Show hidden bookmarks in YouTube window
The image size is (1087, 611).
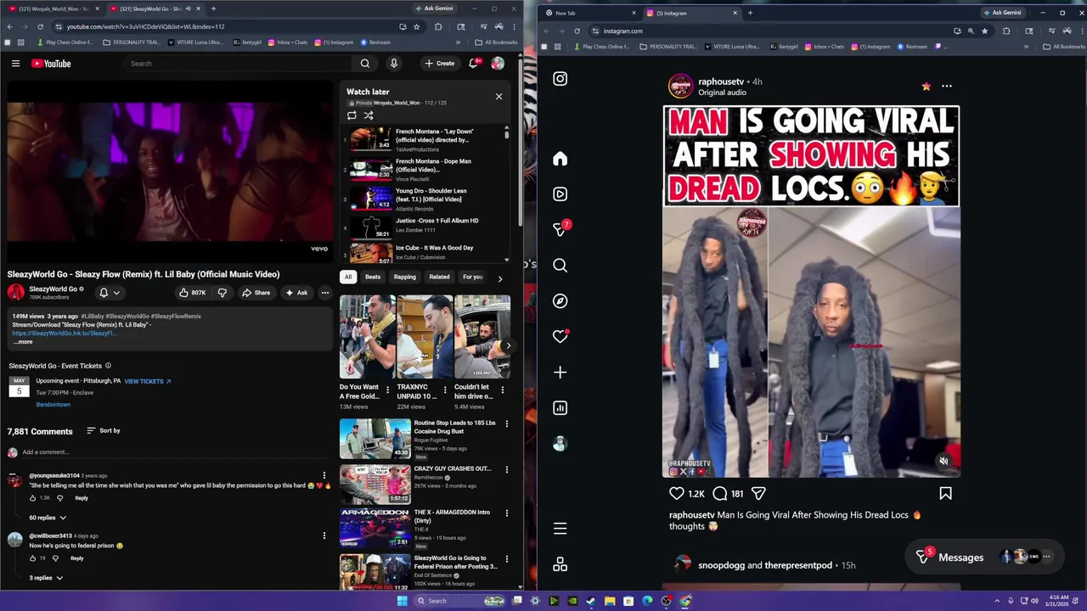[459, 42]
